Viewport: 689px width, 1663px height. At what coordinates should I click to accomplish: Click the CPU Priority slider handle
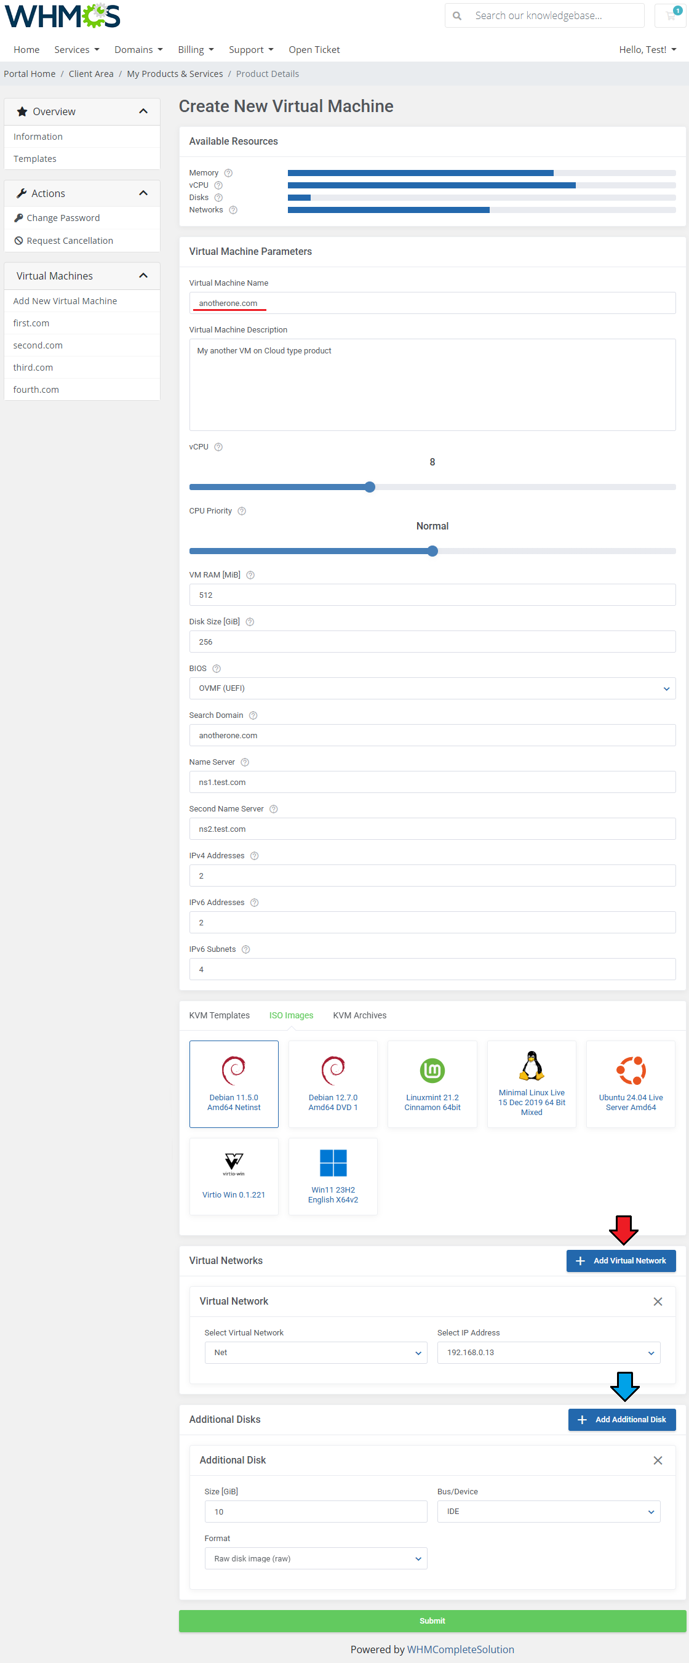[432, 550]
